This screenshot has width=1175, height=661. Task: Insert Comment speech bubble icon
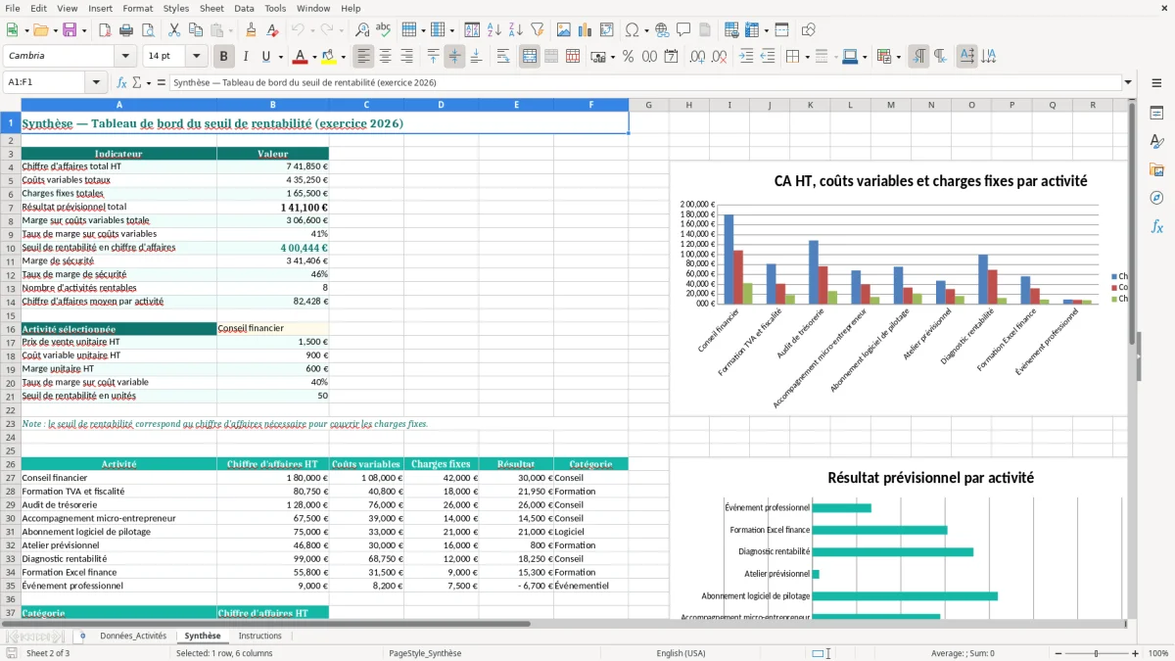pyautogui.click(x=683, y=30)
